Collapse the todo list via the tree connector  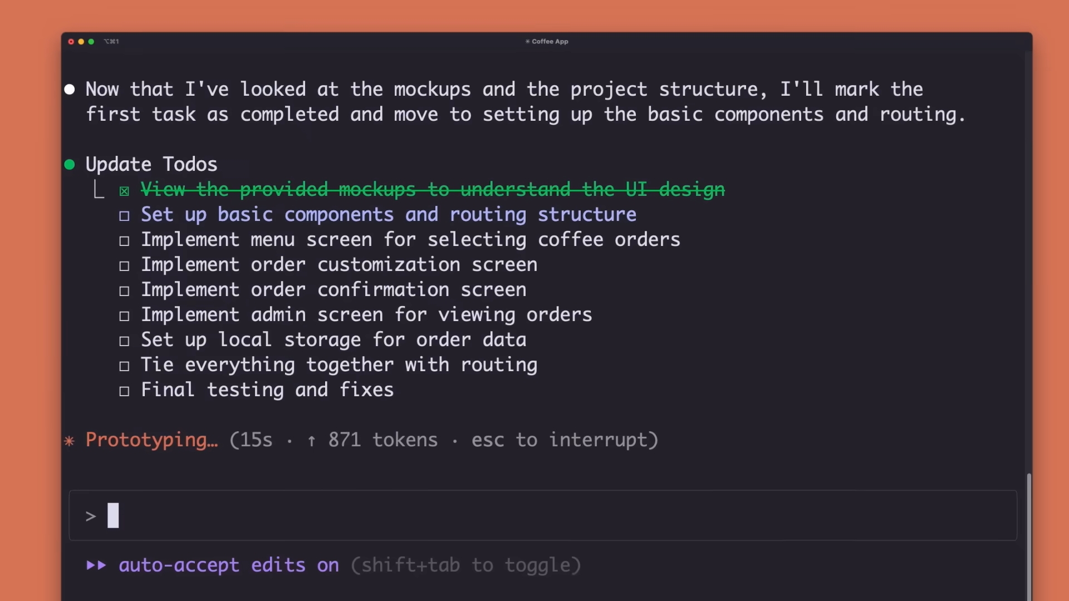[99, 190]
